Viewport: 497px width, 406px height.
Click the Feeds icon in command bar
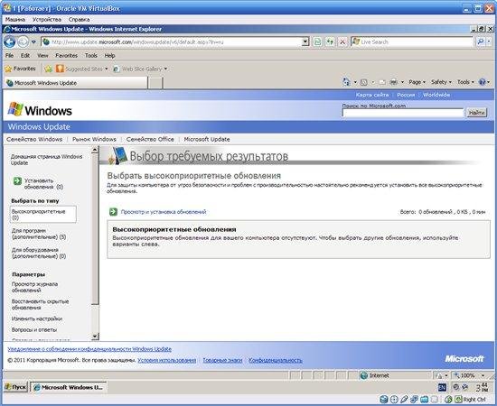point(364,82)
